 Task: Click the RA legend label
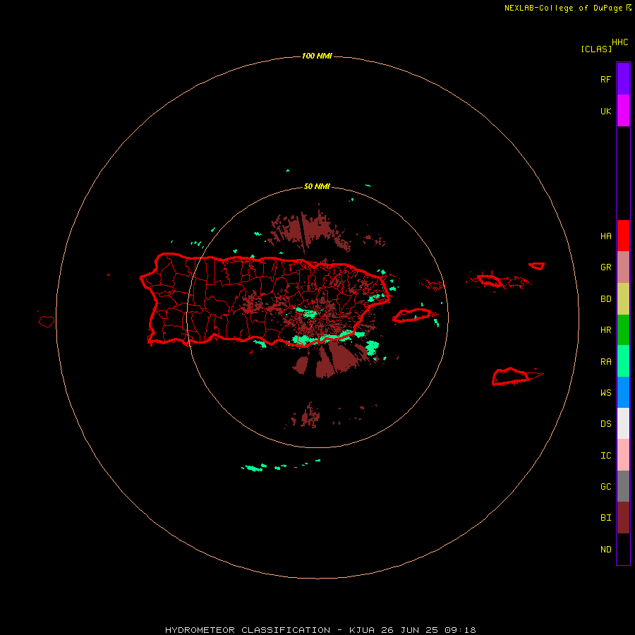pos(605,362)
